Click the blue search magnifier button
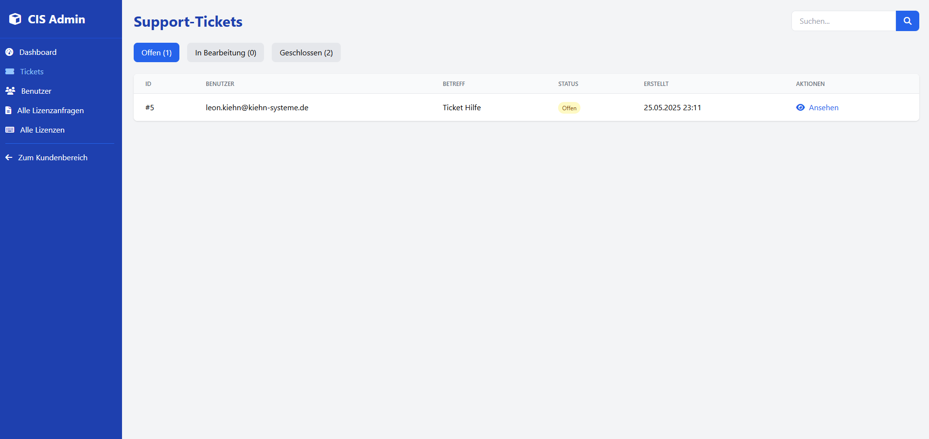Screen dimensions: 929x439 [907, 21]
